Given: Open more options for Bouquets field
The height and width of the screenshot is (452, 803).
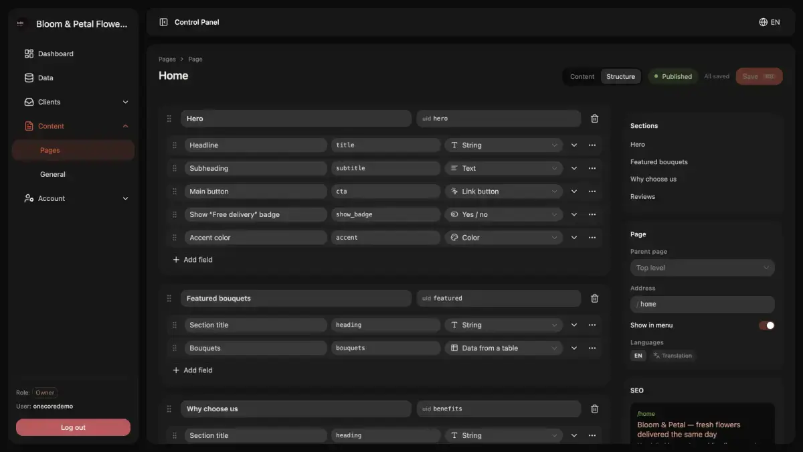Looking at the screenshot, I should click(592, 348).
